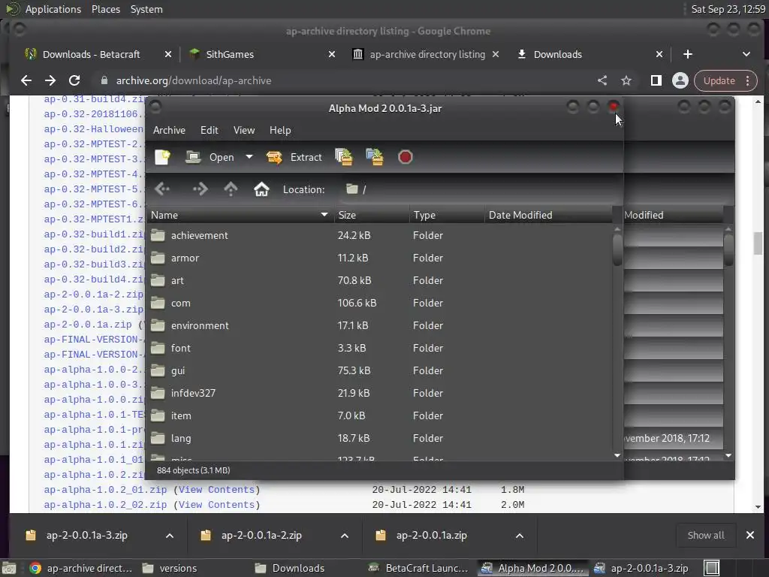Select the com folder
The width and height of the screenshot is (769, 577).
[x=379, y=304]
